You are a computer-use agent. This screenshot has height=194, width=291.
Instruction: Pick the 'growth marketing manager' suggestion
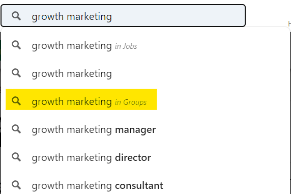145,129
